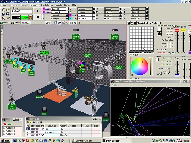Toggle the black indicator for sequence slot 5
191x143 pixels.
pos(94,9)
